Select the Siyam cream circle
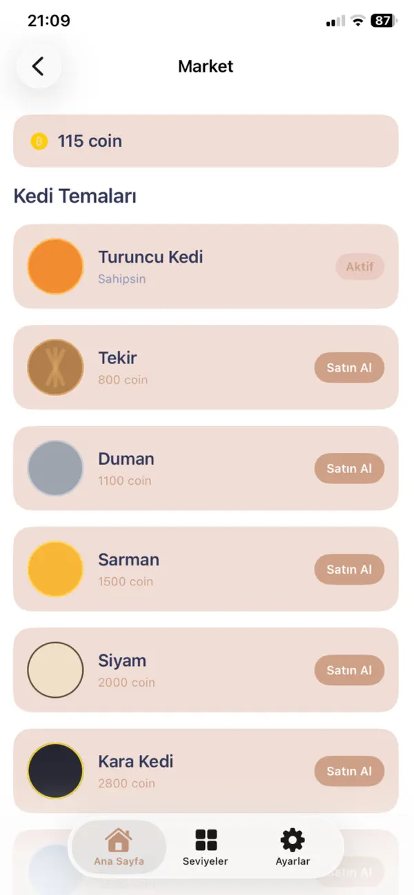 tap(55, 670)
